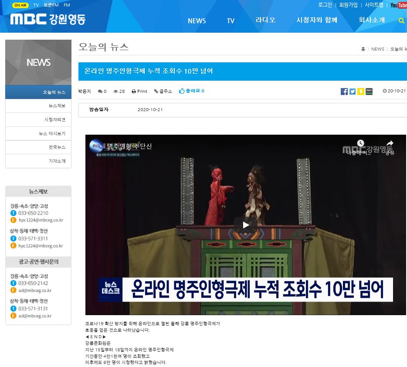Viewport: 407px width, 367px height.
Task: Click the reporter name 박은지
Action: [85, 92]
